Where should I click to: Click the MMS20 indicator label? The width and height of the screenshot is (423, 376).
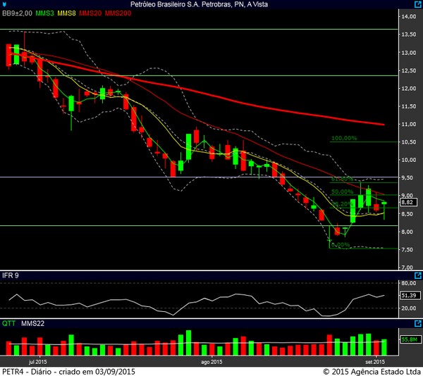91,13
